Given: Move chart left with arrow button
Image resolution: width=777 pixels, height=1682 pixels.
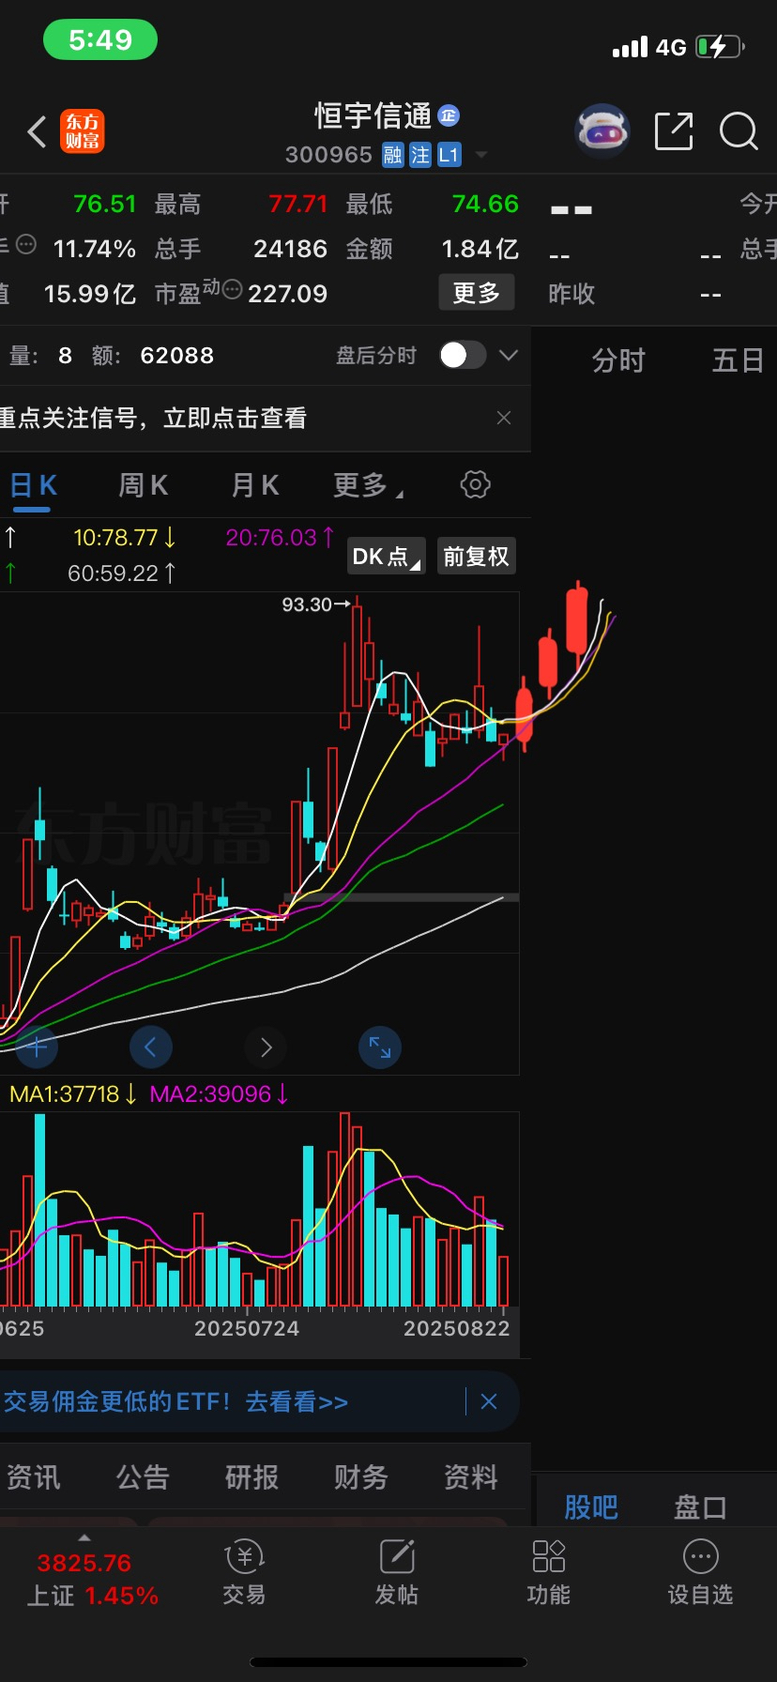Looking at the screenshot, I should [151, 1047].
